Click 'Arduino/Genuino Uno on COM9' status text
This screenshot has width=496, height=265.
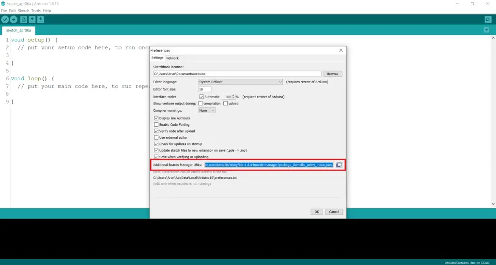(x=467, y=263)
